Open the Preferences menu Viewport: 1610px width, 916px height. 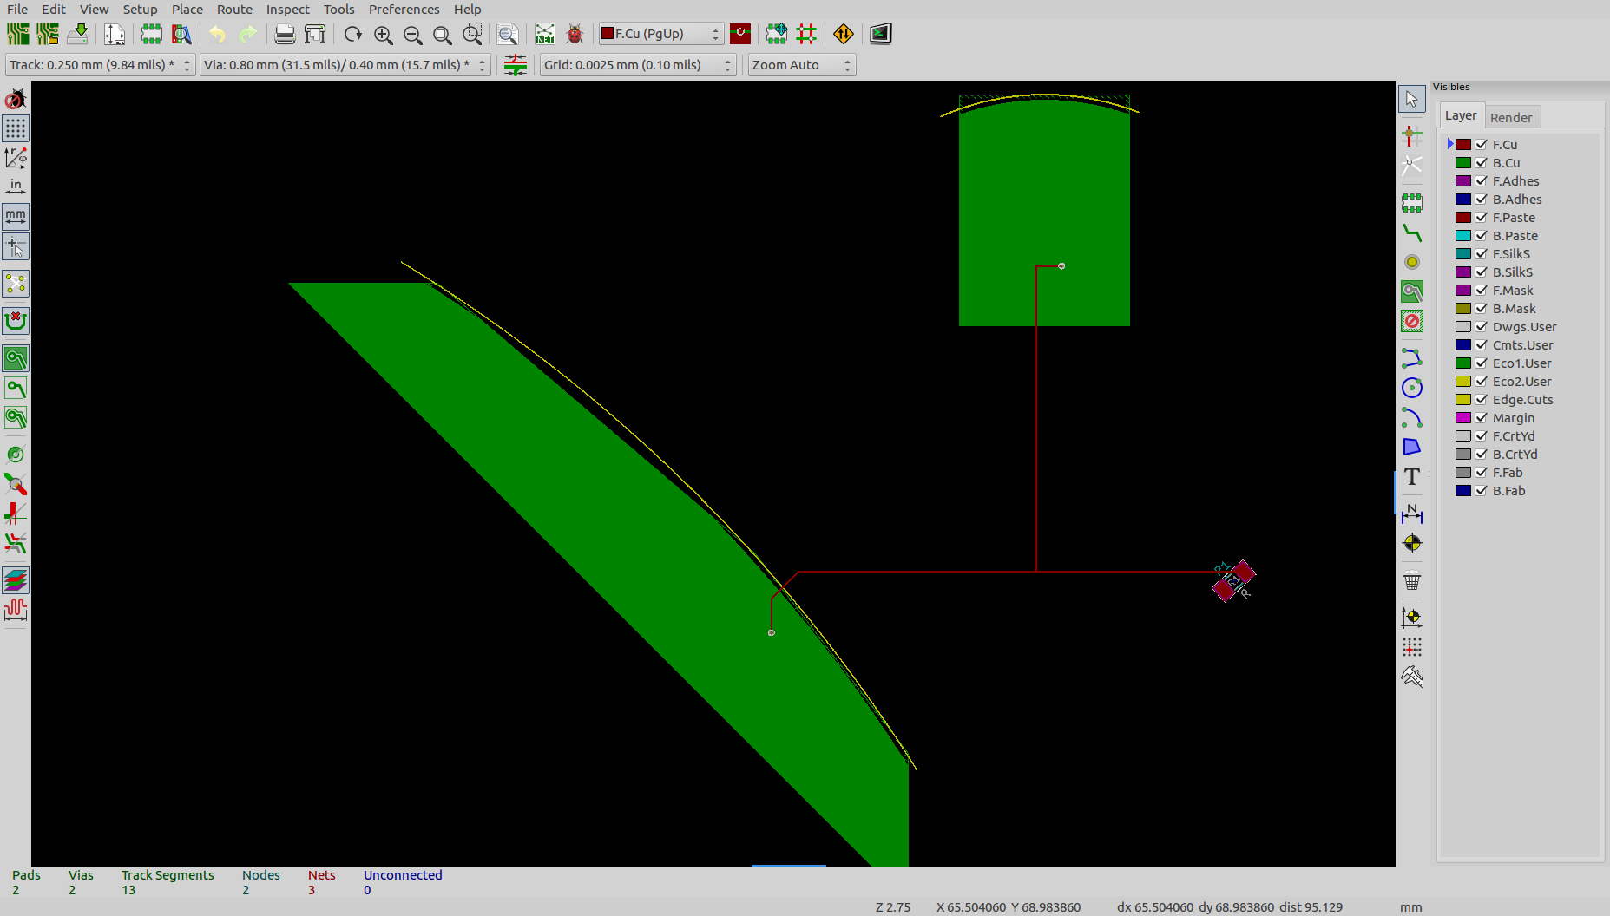[404, 10]
